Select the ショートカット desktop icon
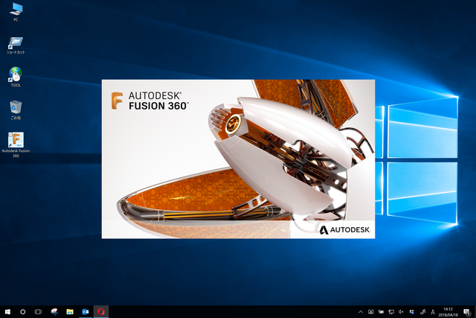This screenshot has height=318, width=476. 16,45
